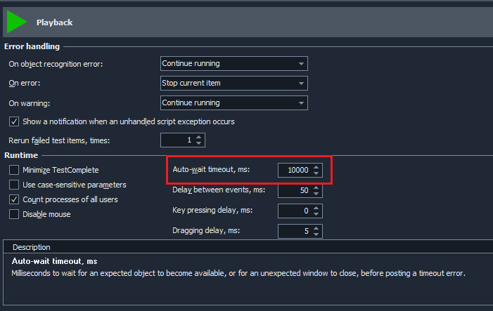
Task: Enable the Minimize TestComplete checkbox
Action: (x=14, y=170)
